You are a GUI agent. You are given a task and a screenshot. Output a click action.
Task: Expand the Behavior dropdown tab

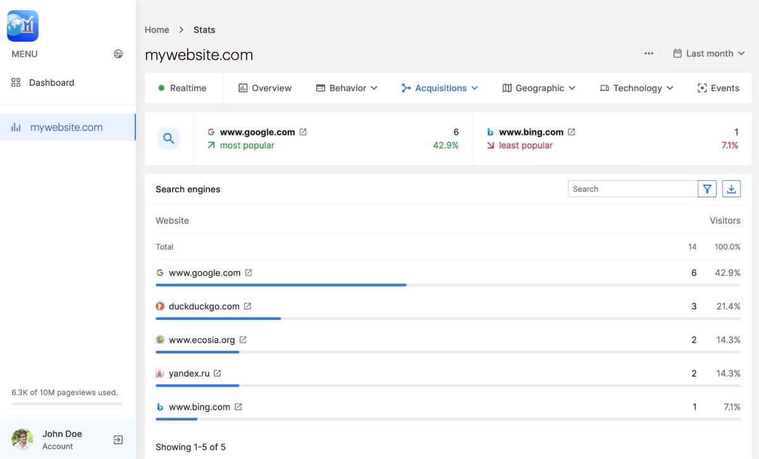347,88
